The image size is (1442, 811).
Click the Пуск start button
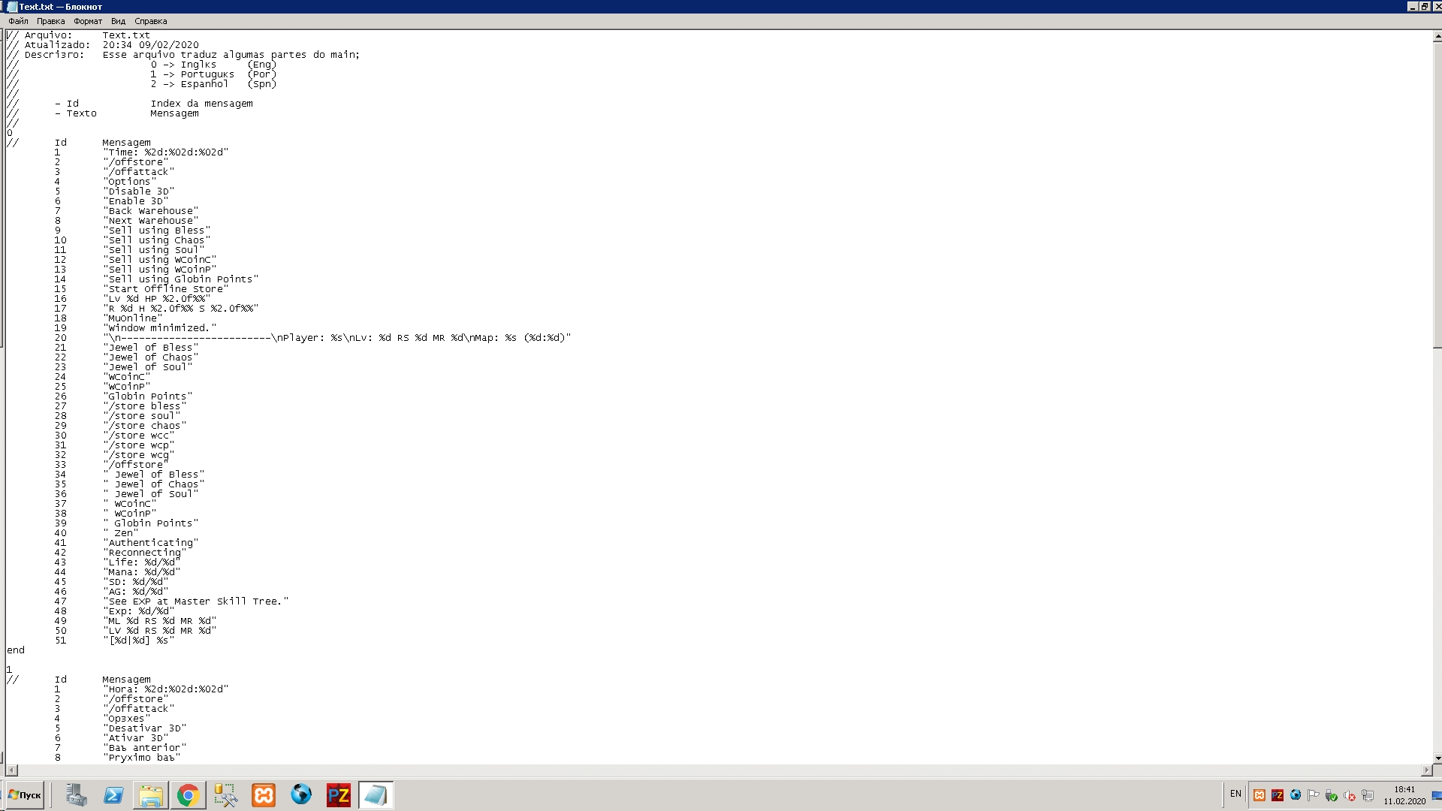(x=25, y=794)
